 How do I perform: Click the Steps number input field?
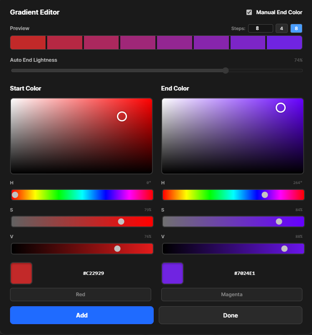[x=260, y=28]
